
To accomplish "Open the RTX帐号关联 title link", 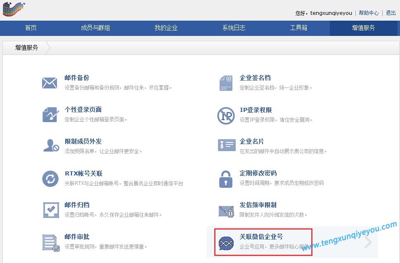I will [84, 173].
